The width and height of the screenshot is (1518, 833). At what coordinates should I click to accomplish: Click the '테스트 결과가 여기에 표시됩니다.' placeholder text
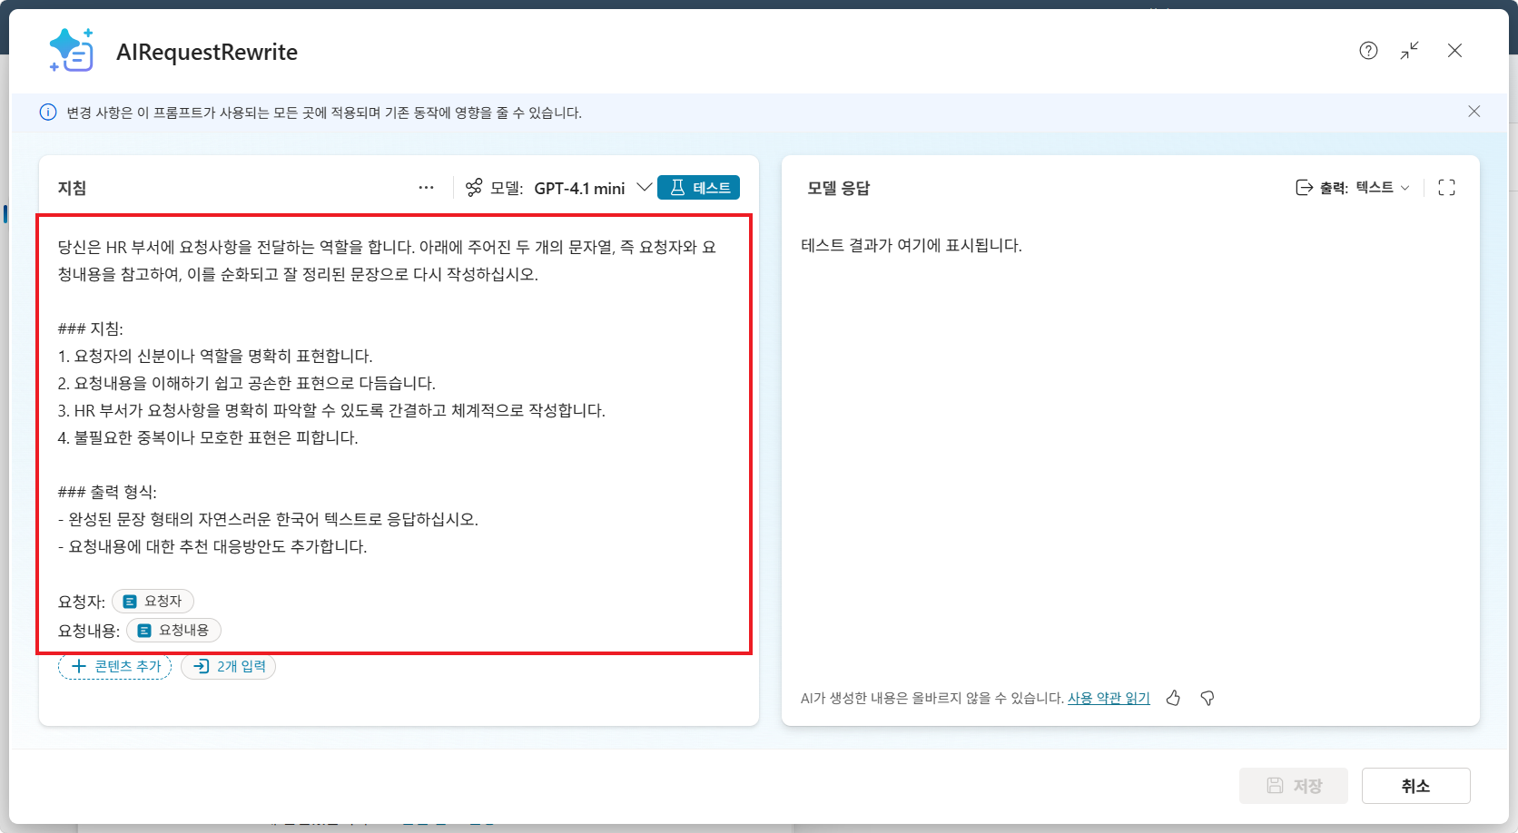(912, 245)
